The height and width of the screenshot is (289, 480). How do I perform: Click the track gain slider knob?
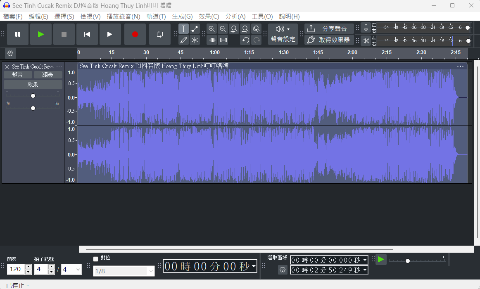33,96
